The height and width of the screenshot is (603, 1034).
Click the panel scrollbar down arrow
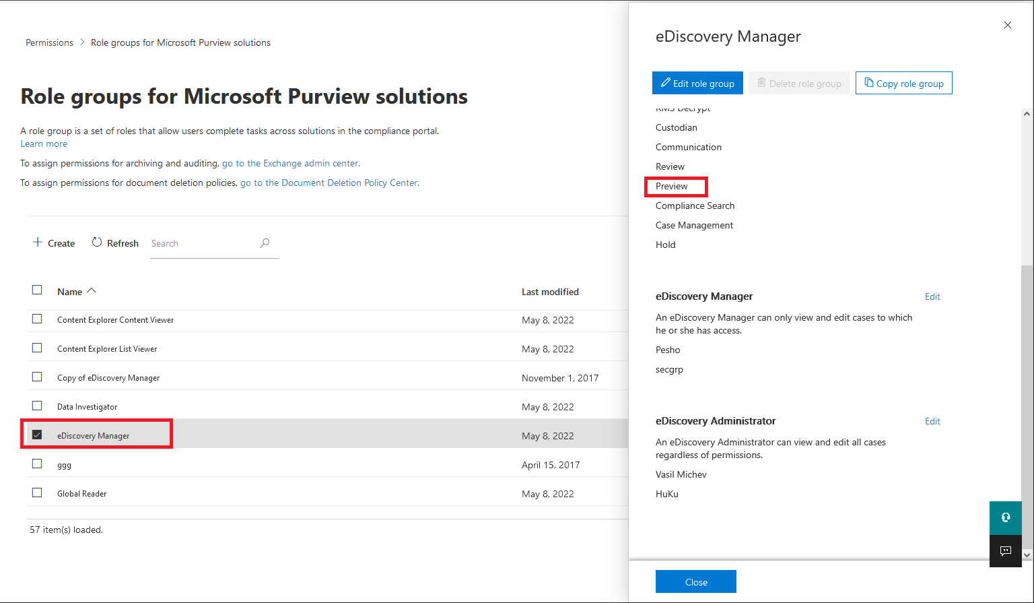[x=1027, y=554]
